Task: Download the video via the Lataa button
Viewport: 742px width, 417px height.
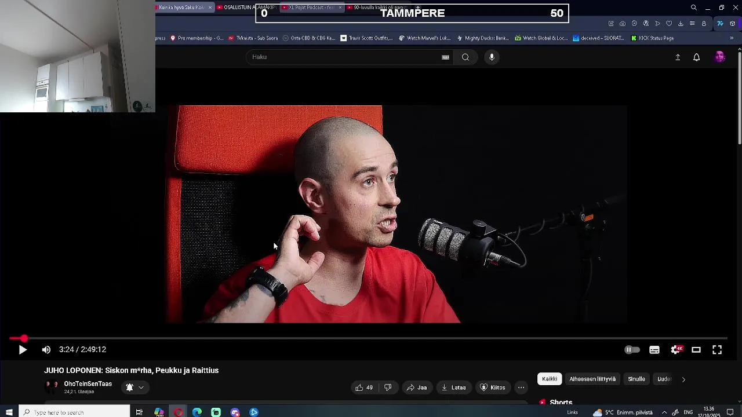Action: pyautogui.click(x=453, y=387)
